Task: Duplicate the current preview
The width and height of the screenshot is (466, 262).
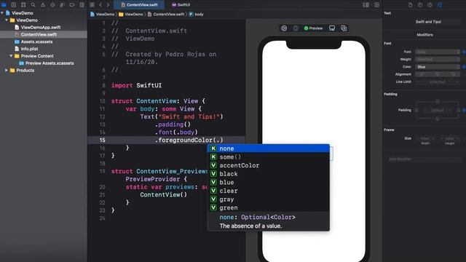Action: pyautogui.click(x=344, y=28)
